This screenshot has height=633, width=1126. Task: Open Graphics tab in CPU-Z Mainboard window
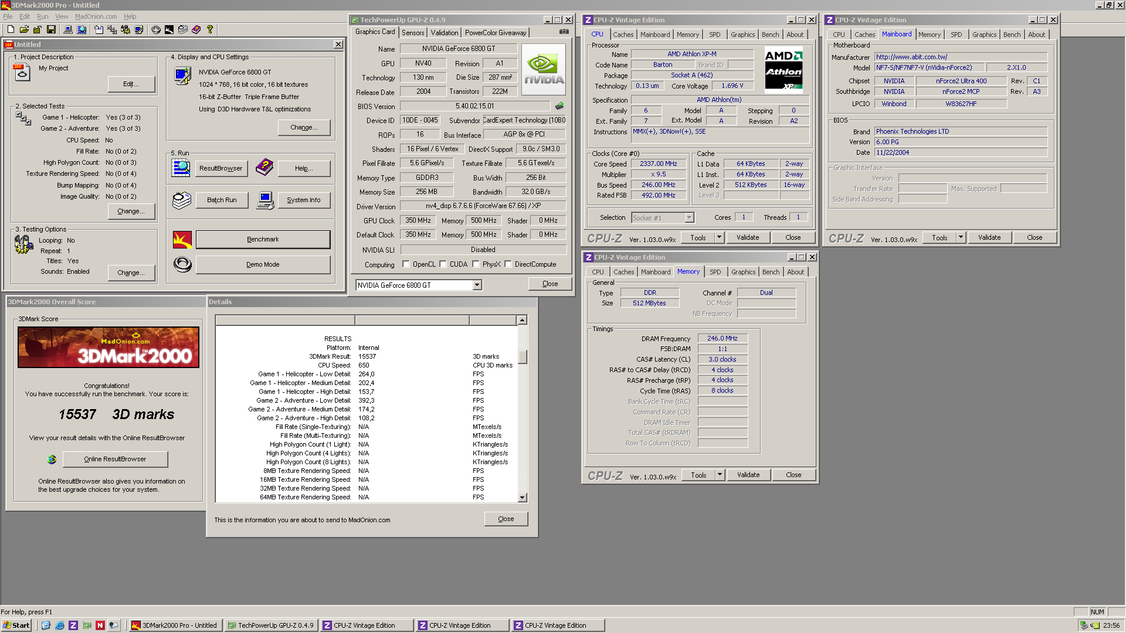tap(984, 35)
